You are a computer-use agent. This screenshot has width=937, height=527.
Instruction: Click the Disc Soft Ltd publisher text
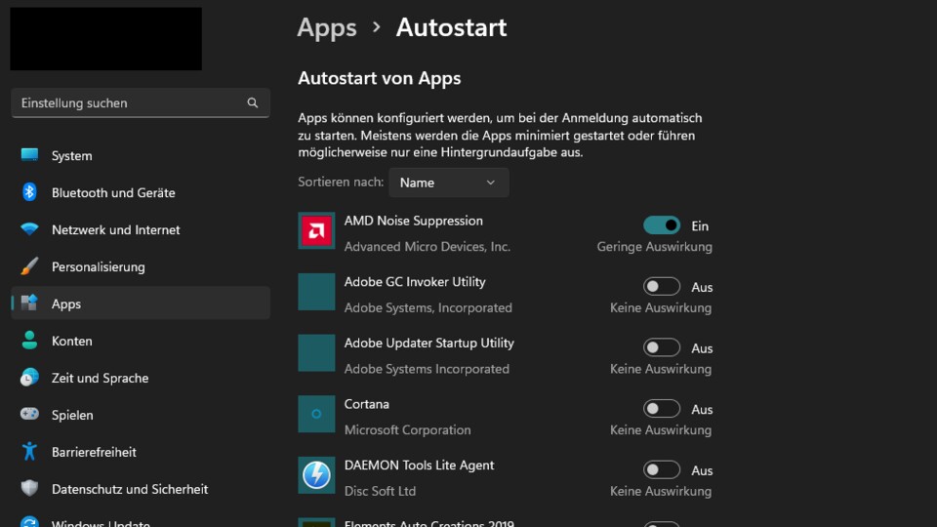(x=380, y=491)
